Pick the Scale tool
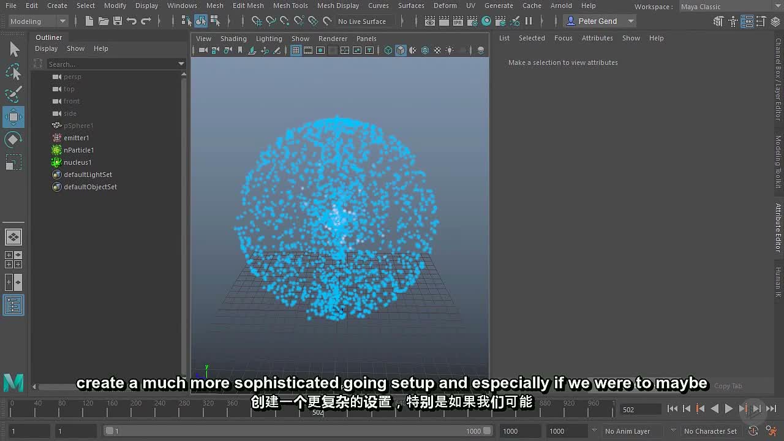This screenshot has height=441, width=784. click(x=13, y=162)
